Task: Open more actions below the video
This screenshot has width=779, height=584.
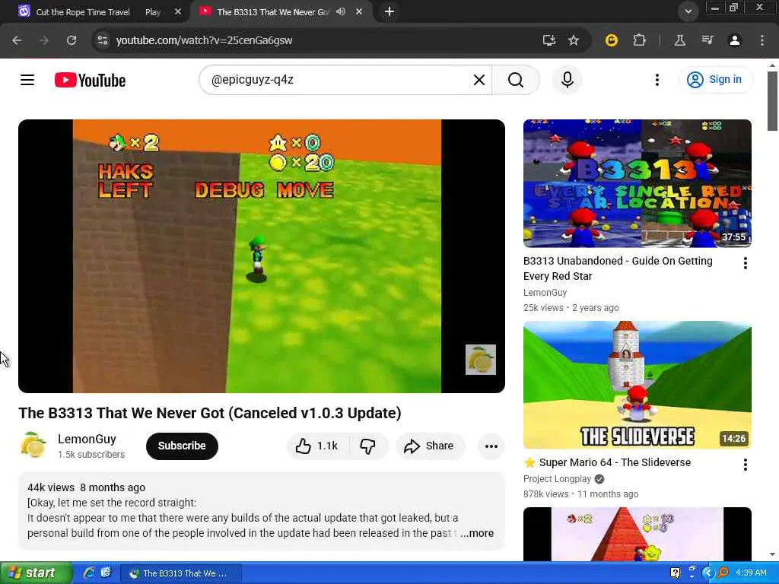Action: pyautogui.click(x=491, y=446)
